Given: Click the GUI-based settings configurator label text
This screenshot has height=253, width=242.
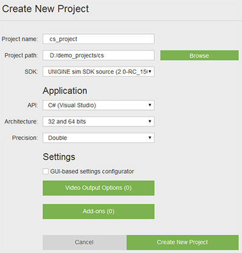Looking at the screenshot, I should 92,171.
